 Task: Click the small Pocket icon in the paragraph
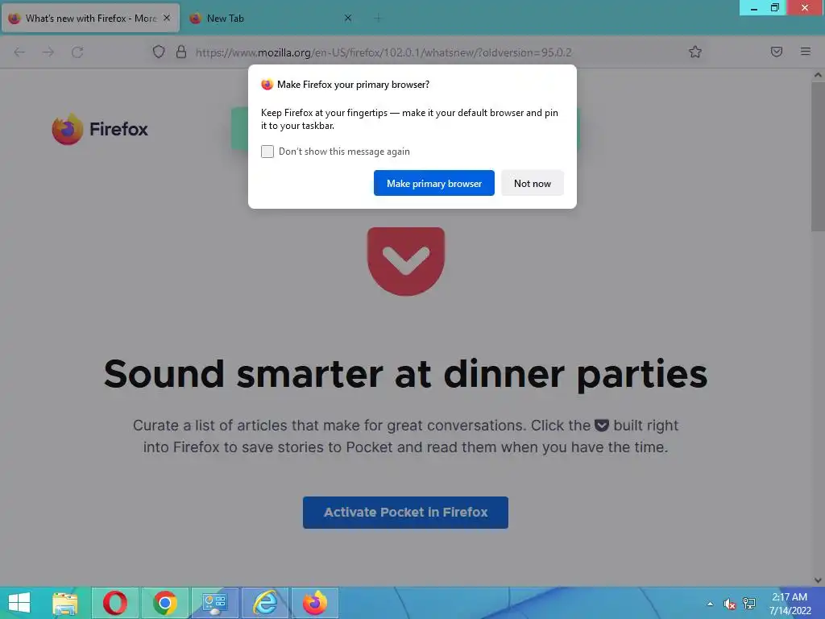point(601,426)
